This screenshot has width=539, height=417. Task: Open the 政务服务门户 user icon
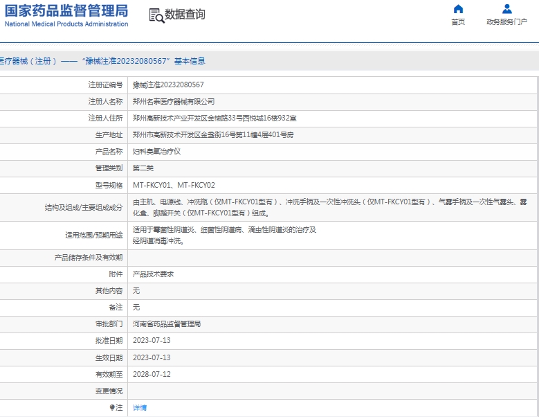point(507,8)
